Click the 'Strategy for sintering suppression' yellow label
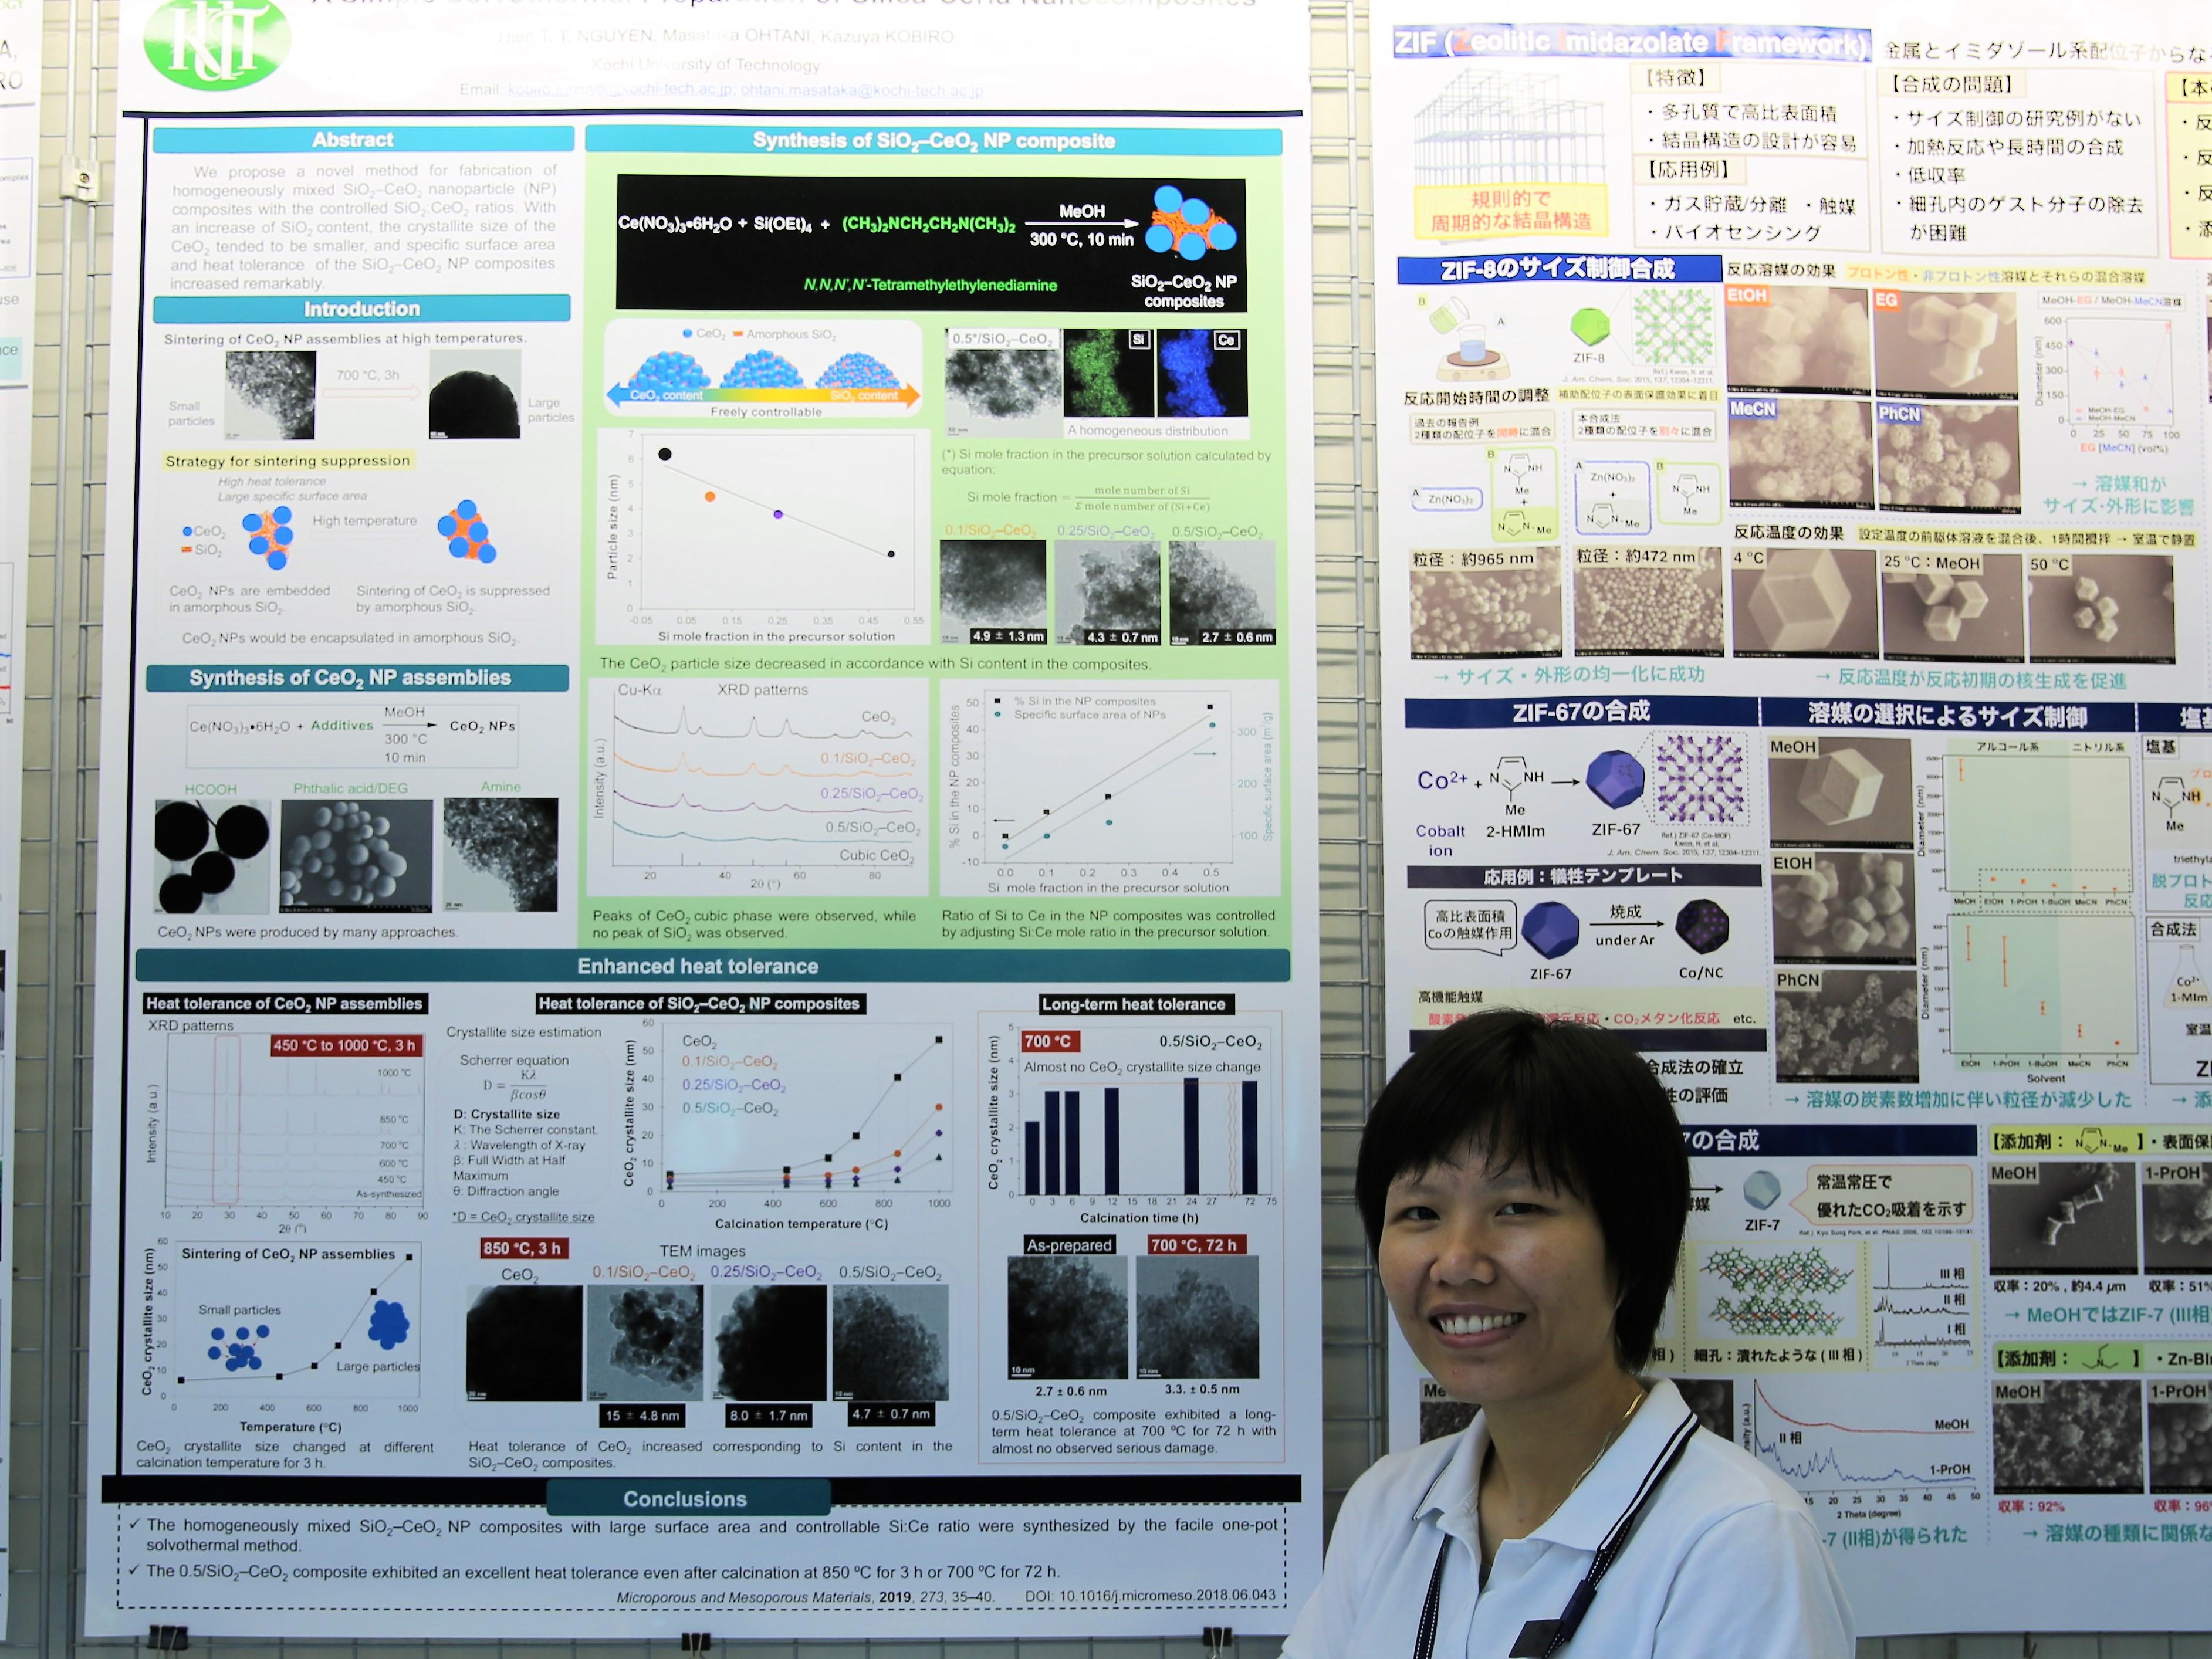This screenshot has width=2212, height=1659. (288, 461)
